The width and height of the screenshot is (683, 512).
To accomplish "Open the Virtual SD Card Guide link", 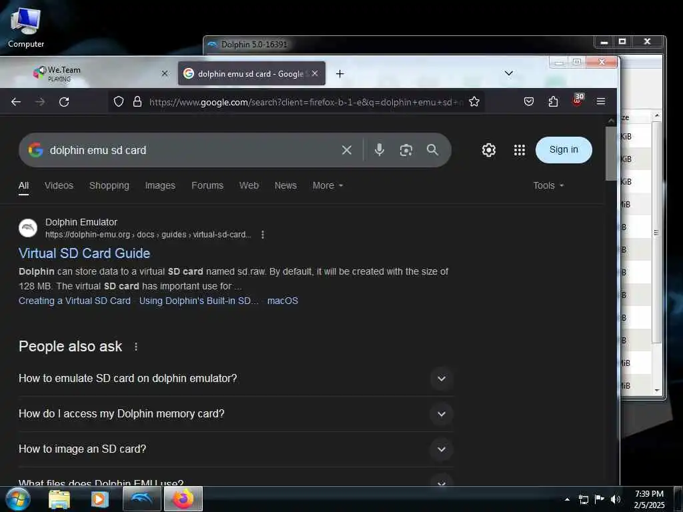I will 84,253.
